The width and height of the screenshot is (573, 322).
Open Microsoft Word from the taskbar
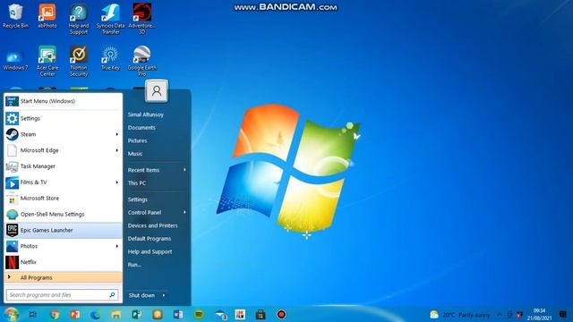(178, 314)
